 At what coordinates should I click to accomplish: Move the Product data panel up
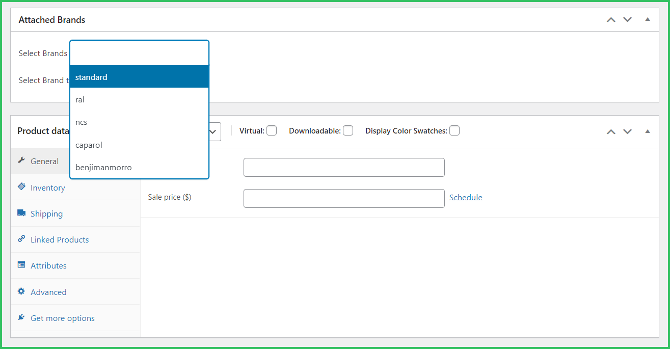coord(611,131)
